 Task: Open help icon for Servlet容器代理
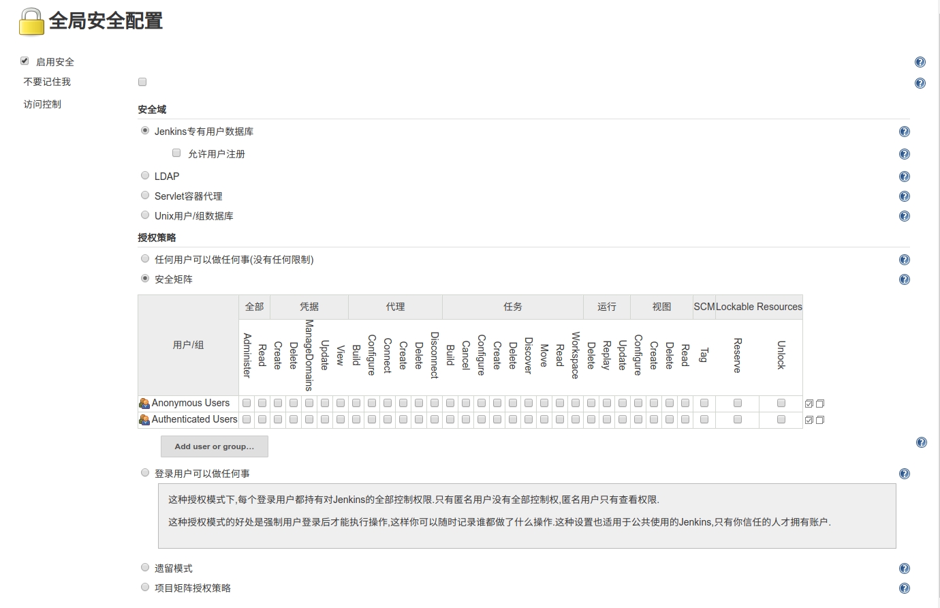(905, 196)
